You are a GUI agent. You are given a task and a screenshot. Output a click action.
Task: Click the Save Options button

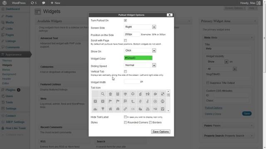(x=161, y=132)
